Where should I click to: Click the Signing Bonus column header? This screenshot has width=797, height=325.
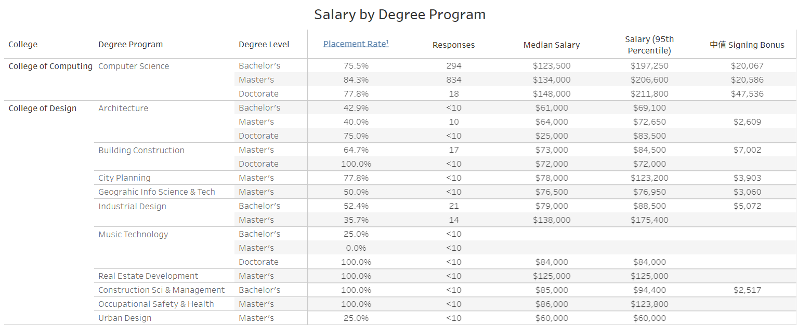coord(747,45)
